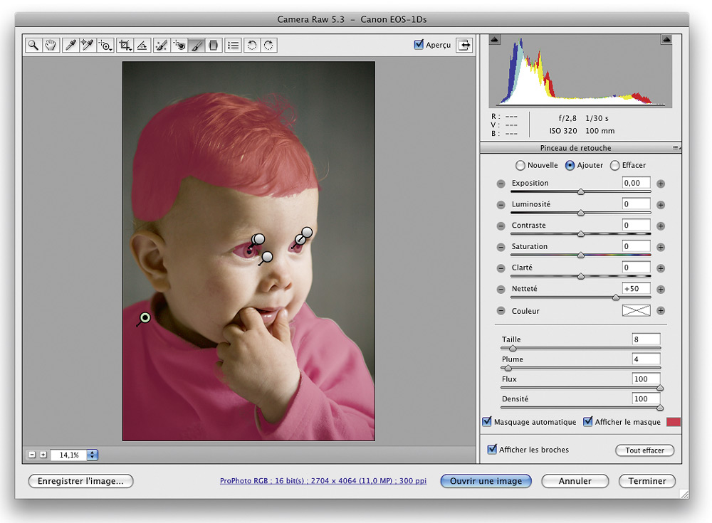This screenshot has height=523, width=712.
Task: Decrease Luminosité with minus button
Action: [x=501, y=205]
